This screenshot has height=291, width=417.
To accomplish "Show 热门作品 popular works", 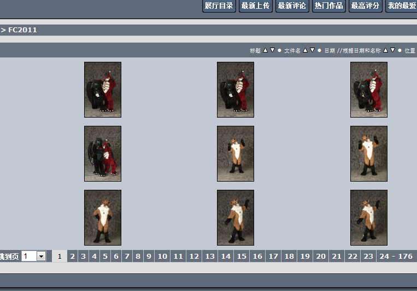I will tap(329, 6).
